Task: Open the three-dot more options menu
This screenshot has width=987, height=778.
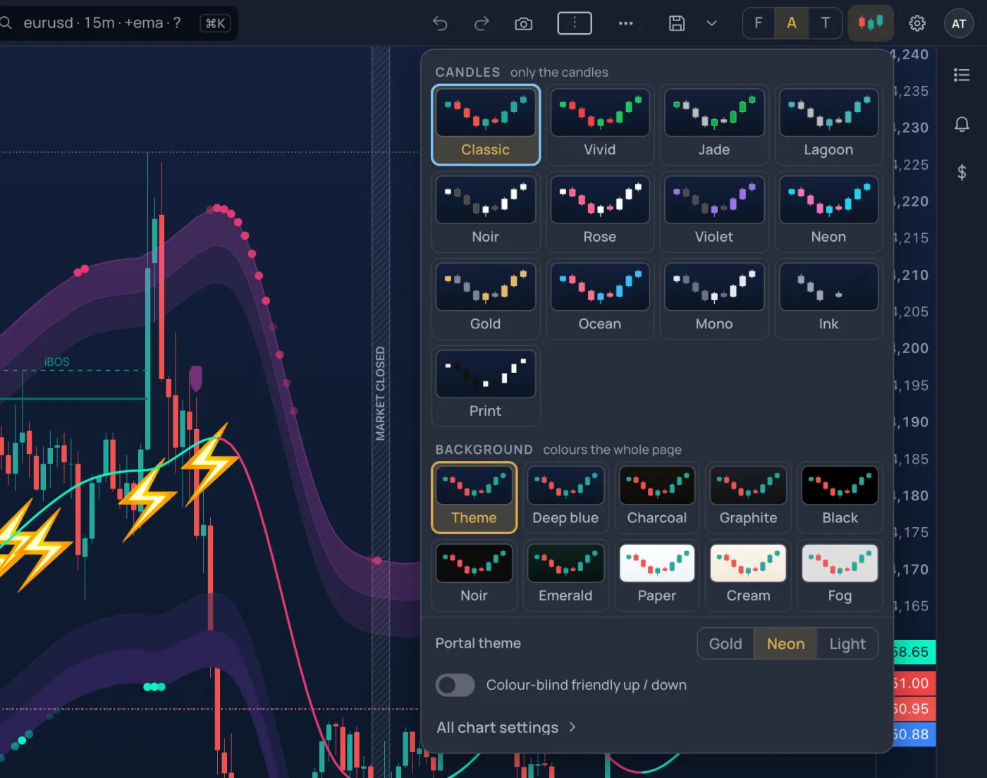Action: coord(625,23)
